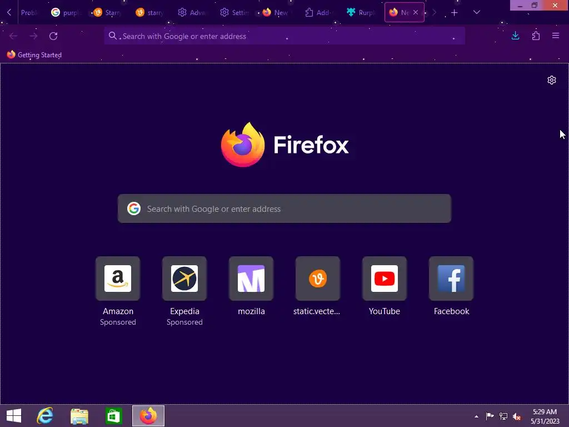Viewport: 569px width, 427px height.
Task: Open the static.vecte... shortcut tile
Action: [317, 279]
